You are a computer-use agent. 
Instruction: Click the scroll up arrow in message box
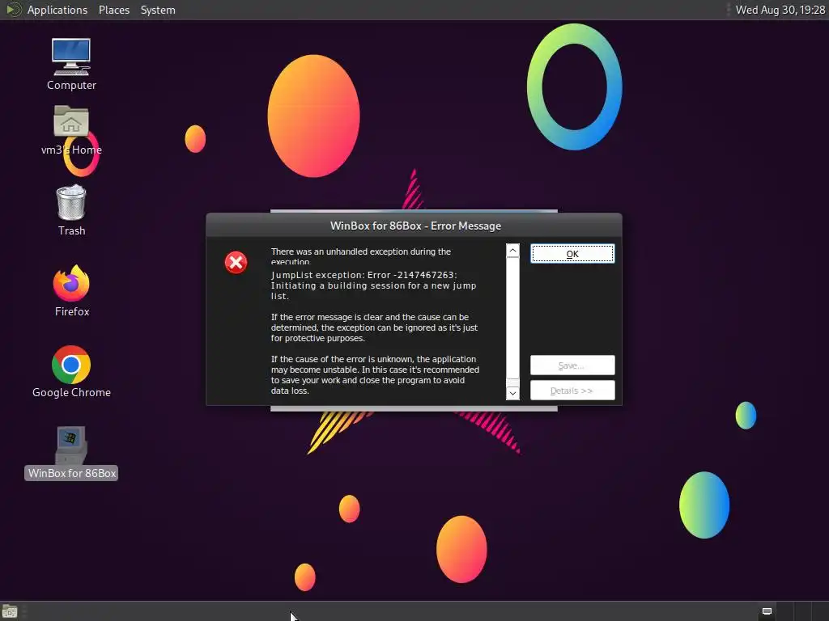tap(512, 251)
